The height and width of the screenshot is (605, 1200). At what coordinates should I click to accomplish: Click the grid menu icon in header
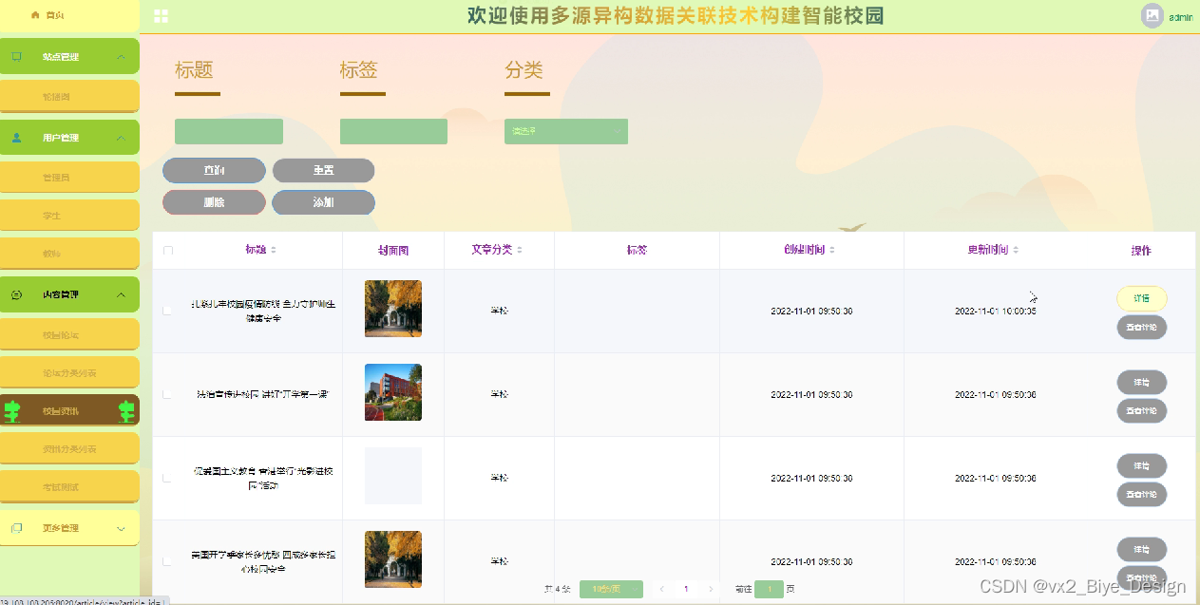pyautogui.click(x=161, y=16)
